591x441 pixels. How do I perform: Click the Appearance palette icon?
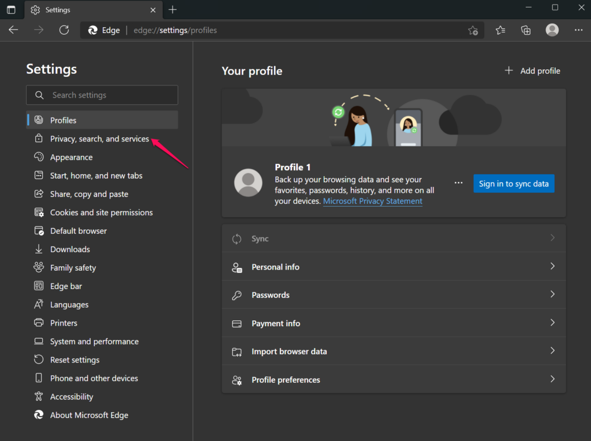click(x=39, y=157)
